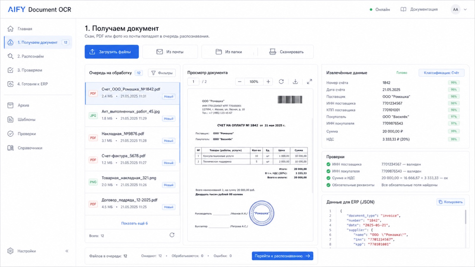Viewport: 475px width, 267px height.
Task: Import documents Из папки
Action: 229,52
